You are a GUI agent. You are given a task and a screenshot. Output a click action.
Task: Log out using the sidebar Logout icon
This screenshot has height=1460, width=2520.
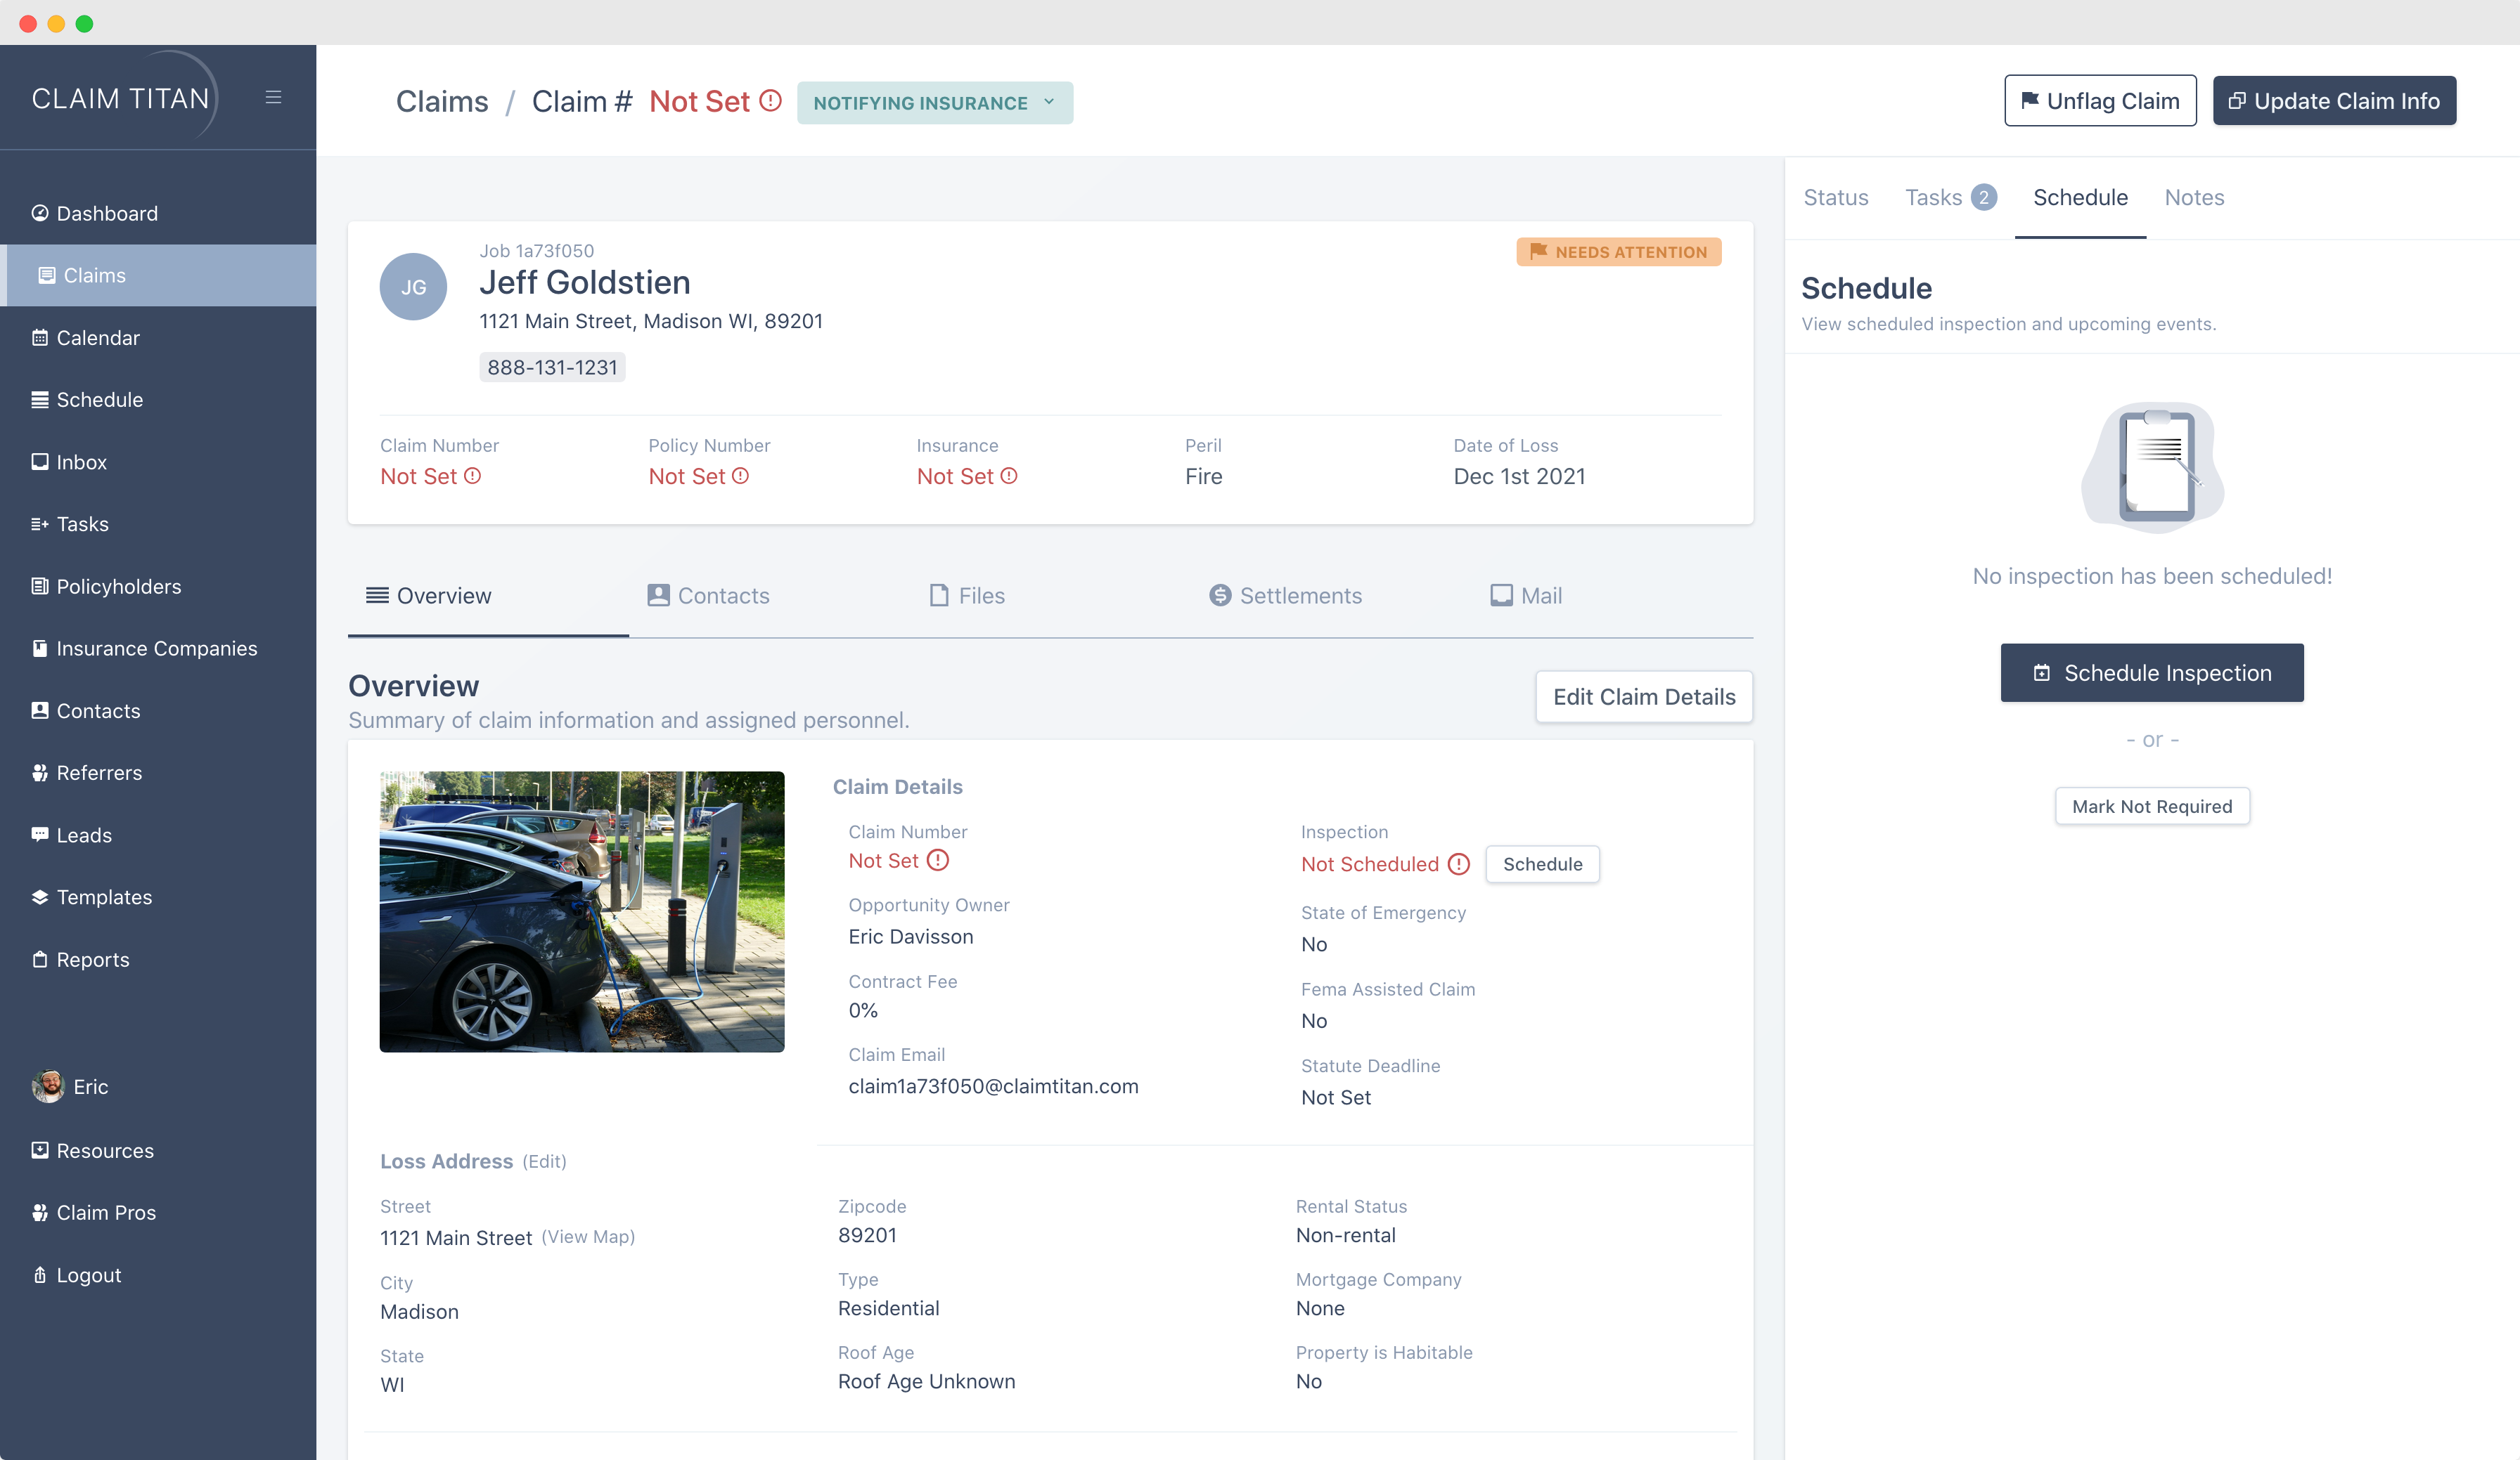pos(88,1274)
